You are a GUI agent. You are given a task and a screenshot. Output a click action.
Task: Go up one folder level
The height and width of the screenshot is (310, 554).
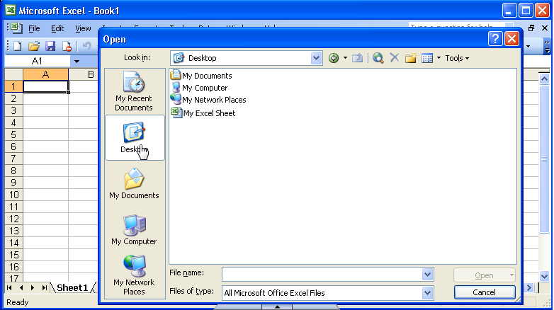click(358, 58)
